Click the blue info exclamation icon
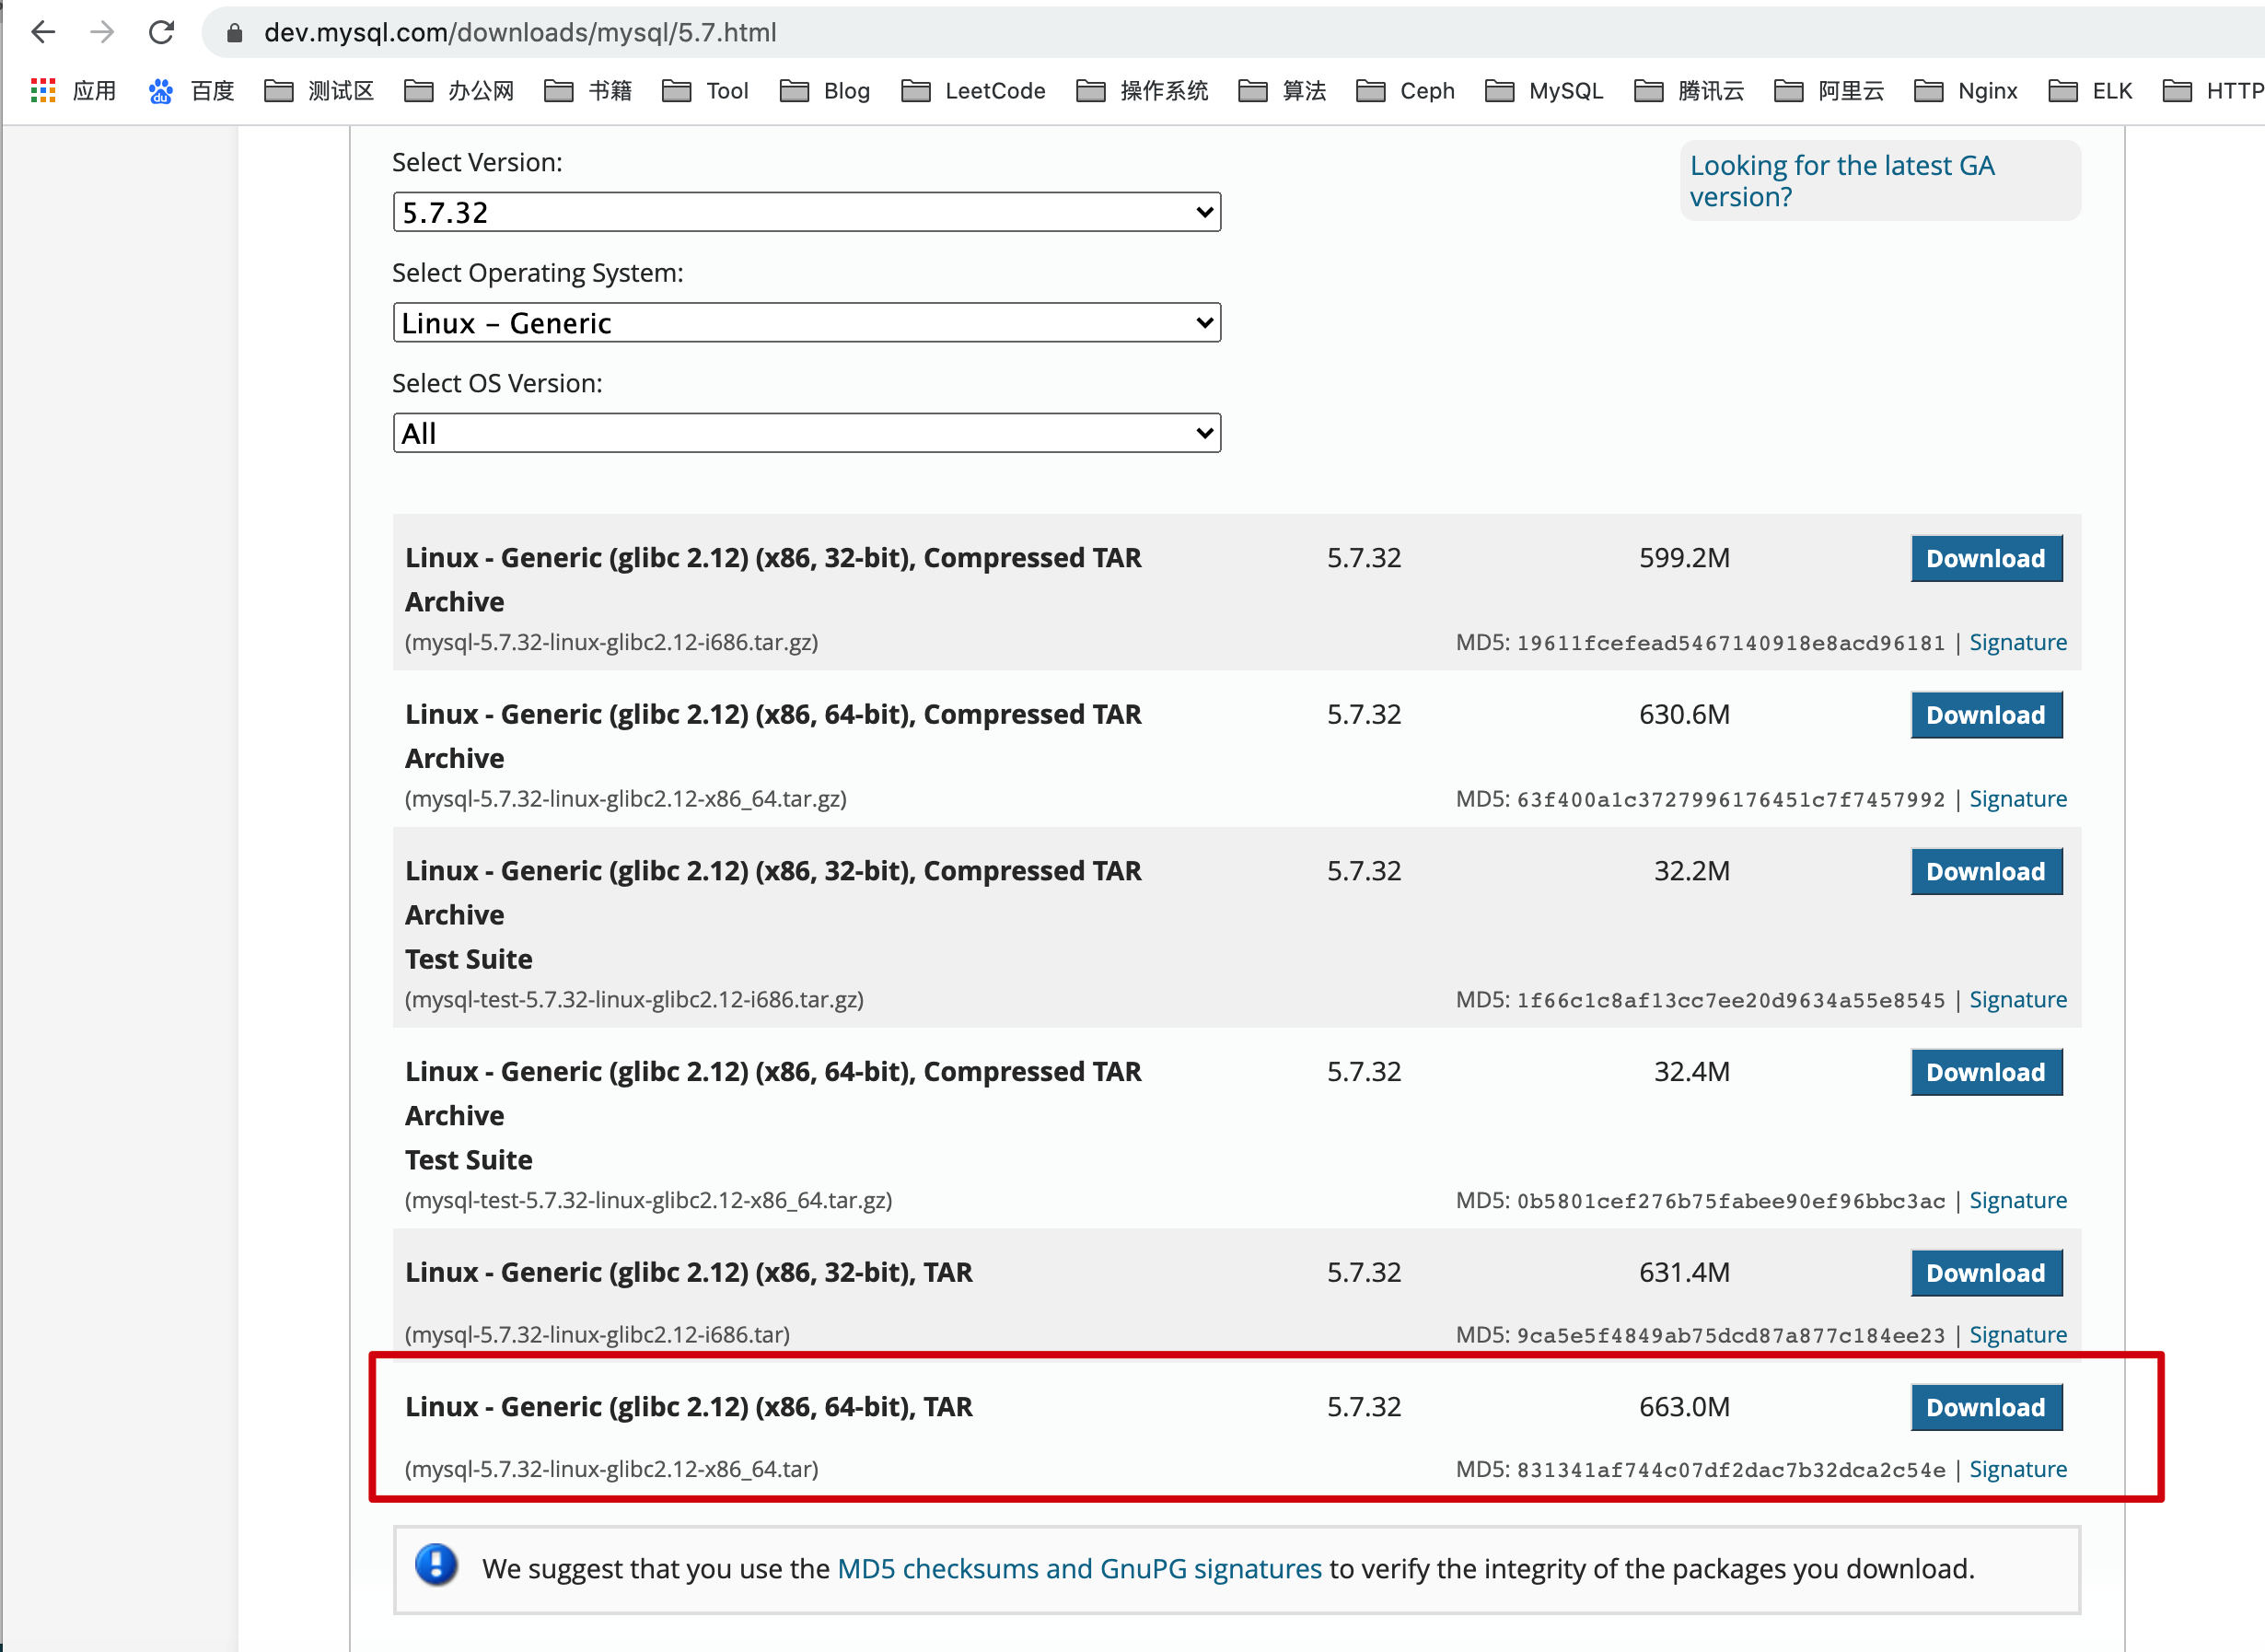 (436, 1565)
